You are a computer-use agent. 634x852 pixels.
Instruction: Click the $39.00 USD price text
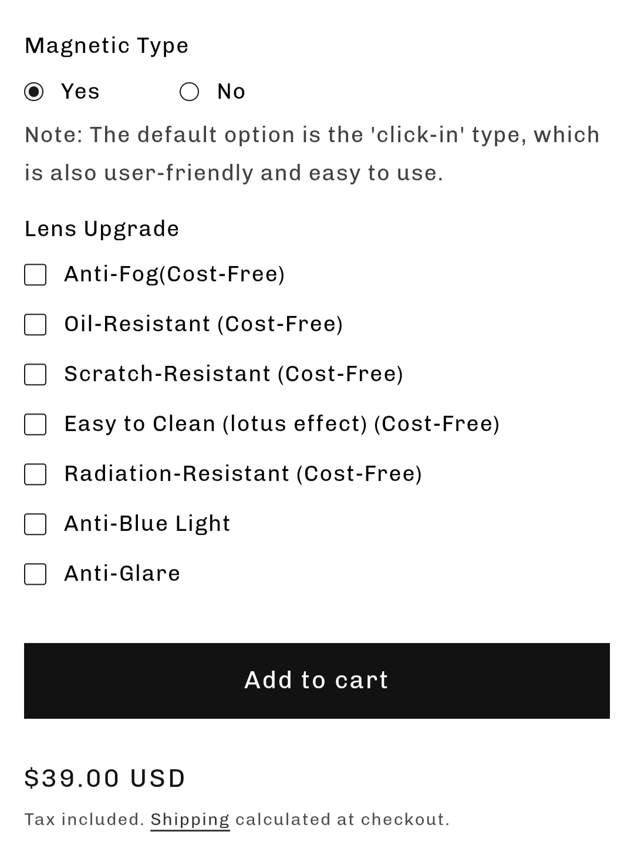coord(105,779)
